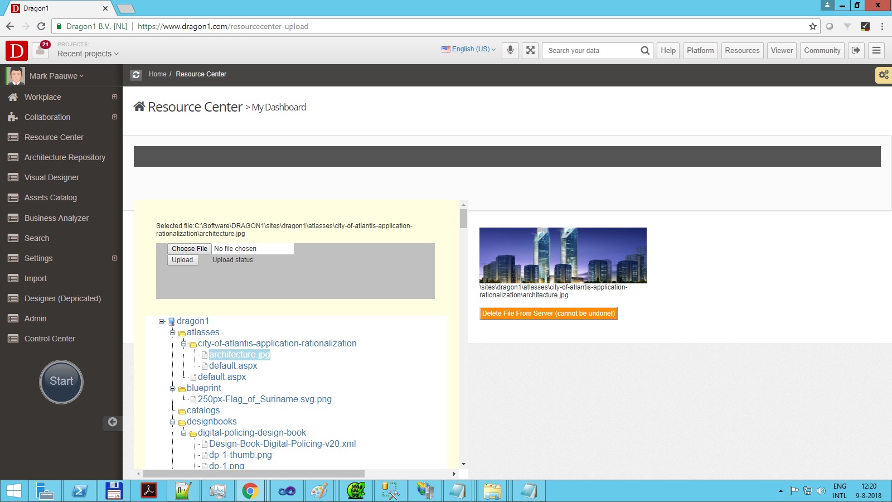Expand the Collaboration submenu plus icon
Image resolution: width=892 pixels, height=502 pixels.
tap(114, 117)
